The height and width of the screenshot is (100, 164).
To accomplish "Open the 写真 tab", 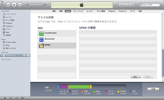I will 140,11.
